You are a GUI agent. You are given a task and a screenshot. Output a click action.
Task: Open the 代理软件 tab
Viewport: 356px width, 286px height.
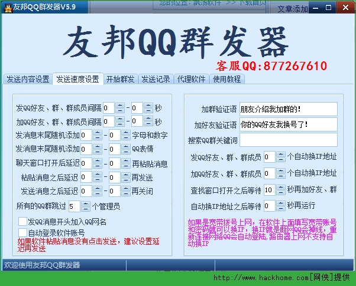tap(192, 79)
